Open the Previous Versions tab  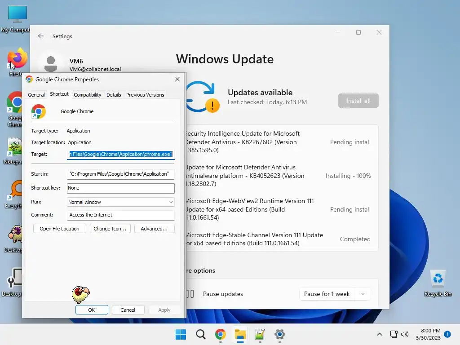[145, 95]
